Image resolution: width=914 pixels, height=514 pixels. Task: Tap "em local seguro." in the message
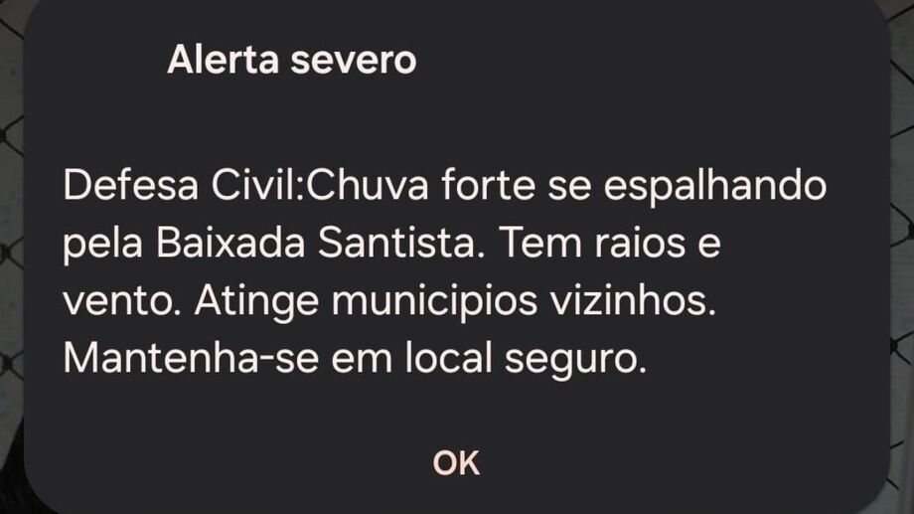(489, 361)
